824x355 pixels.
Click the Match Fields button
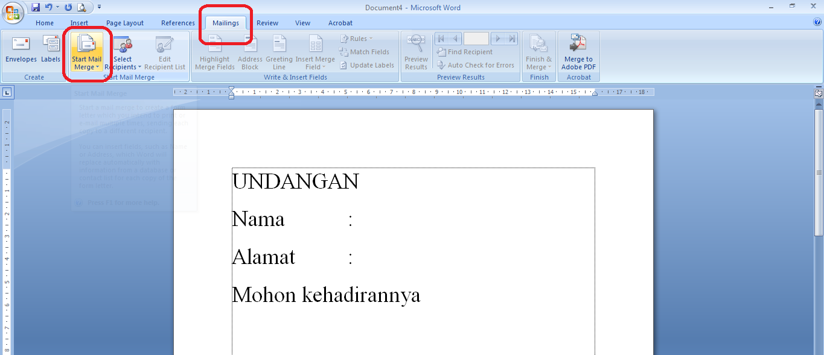pos(366,51)
